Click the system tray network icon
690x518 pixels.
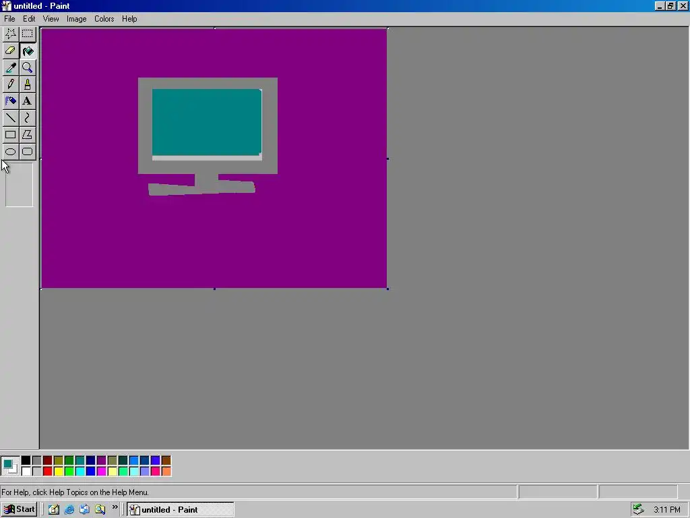point(639,510)
